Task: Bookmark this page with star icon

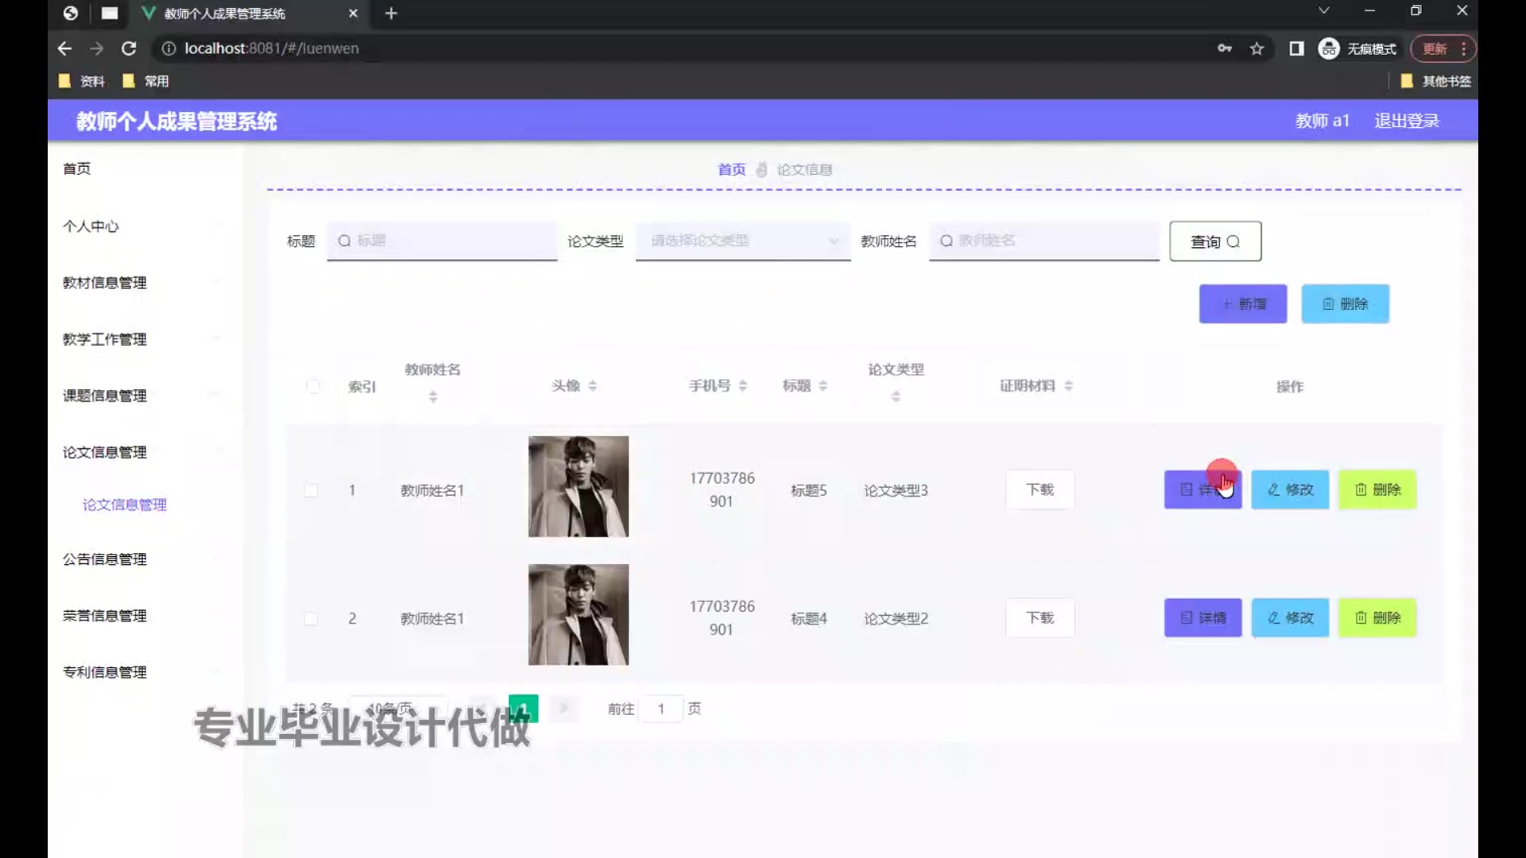Action: (1257, 48)
